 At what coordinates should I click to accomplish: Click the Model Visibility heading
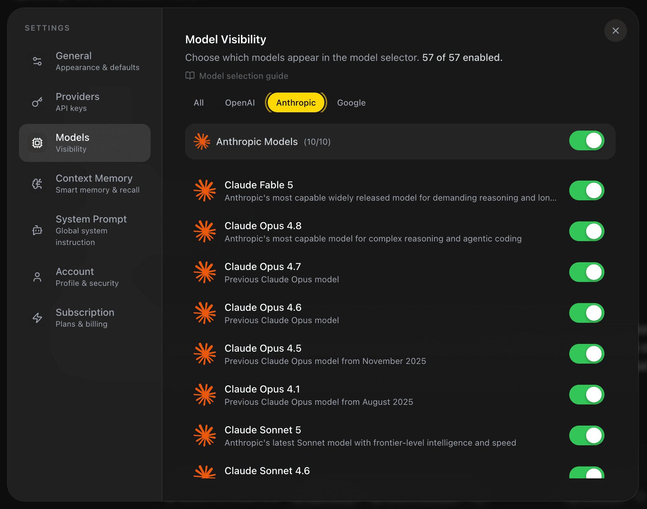pos(226,39)
